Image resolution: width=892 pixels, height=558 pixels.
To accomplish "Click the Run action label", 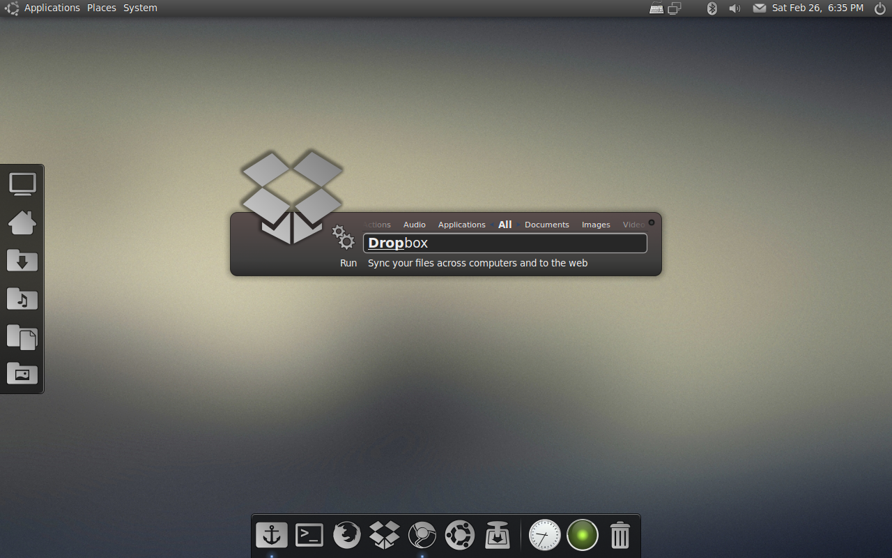I will point(348,263).
